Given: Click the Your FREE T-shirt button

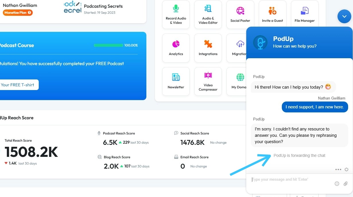Looking at the screenshot, I should [18, 85].
